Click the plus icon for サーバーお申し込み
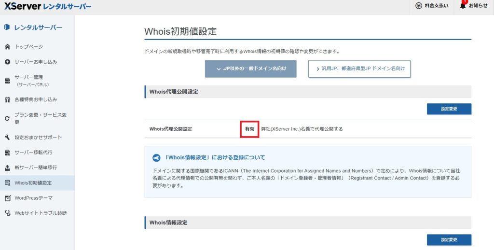The image size is (494, 250). point(7,62)
